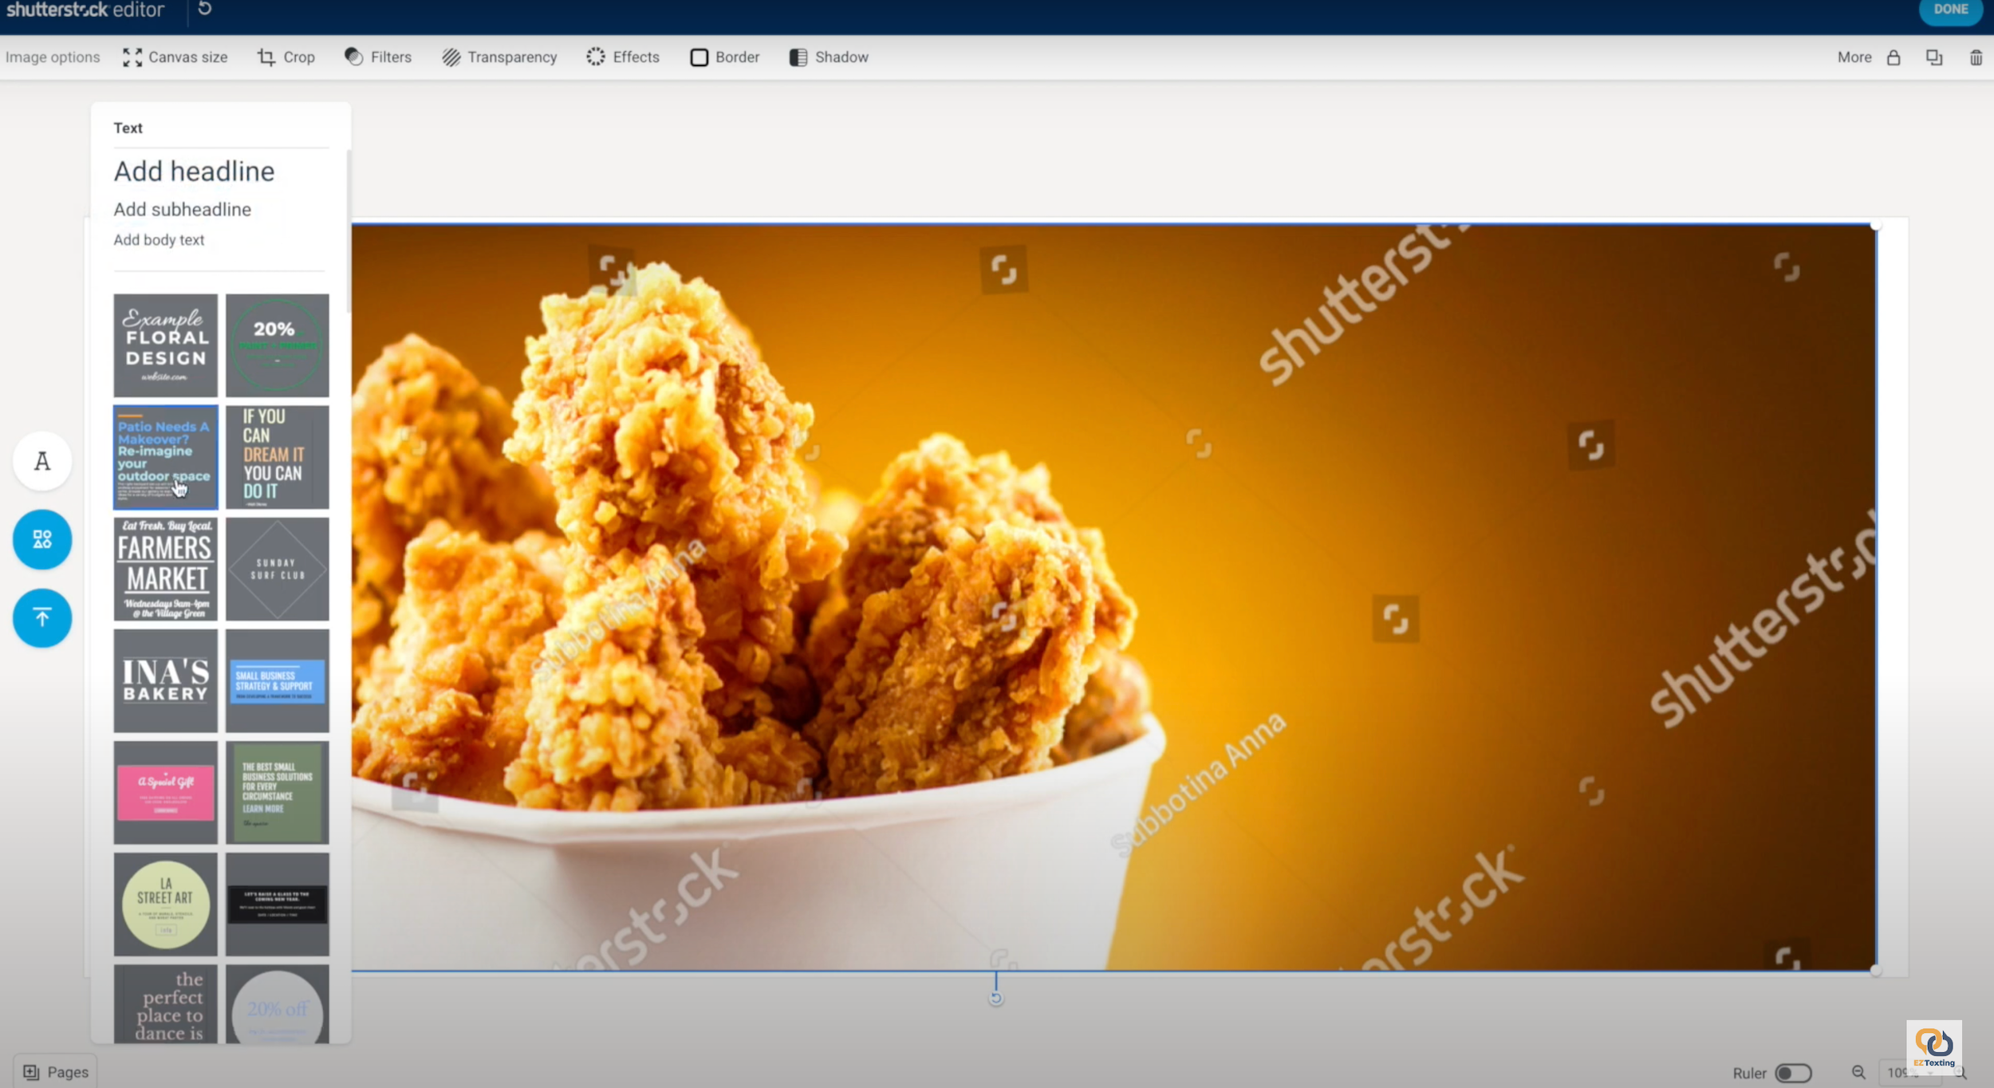This screenshot has height=1088, width=1994.
Task: Expand Image options panel
Action: [x=52, y=57]
